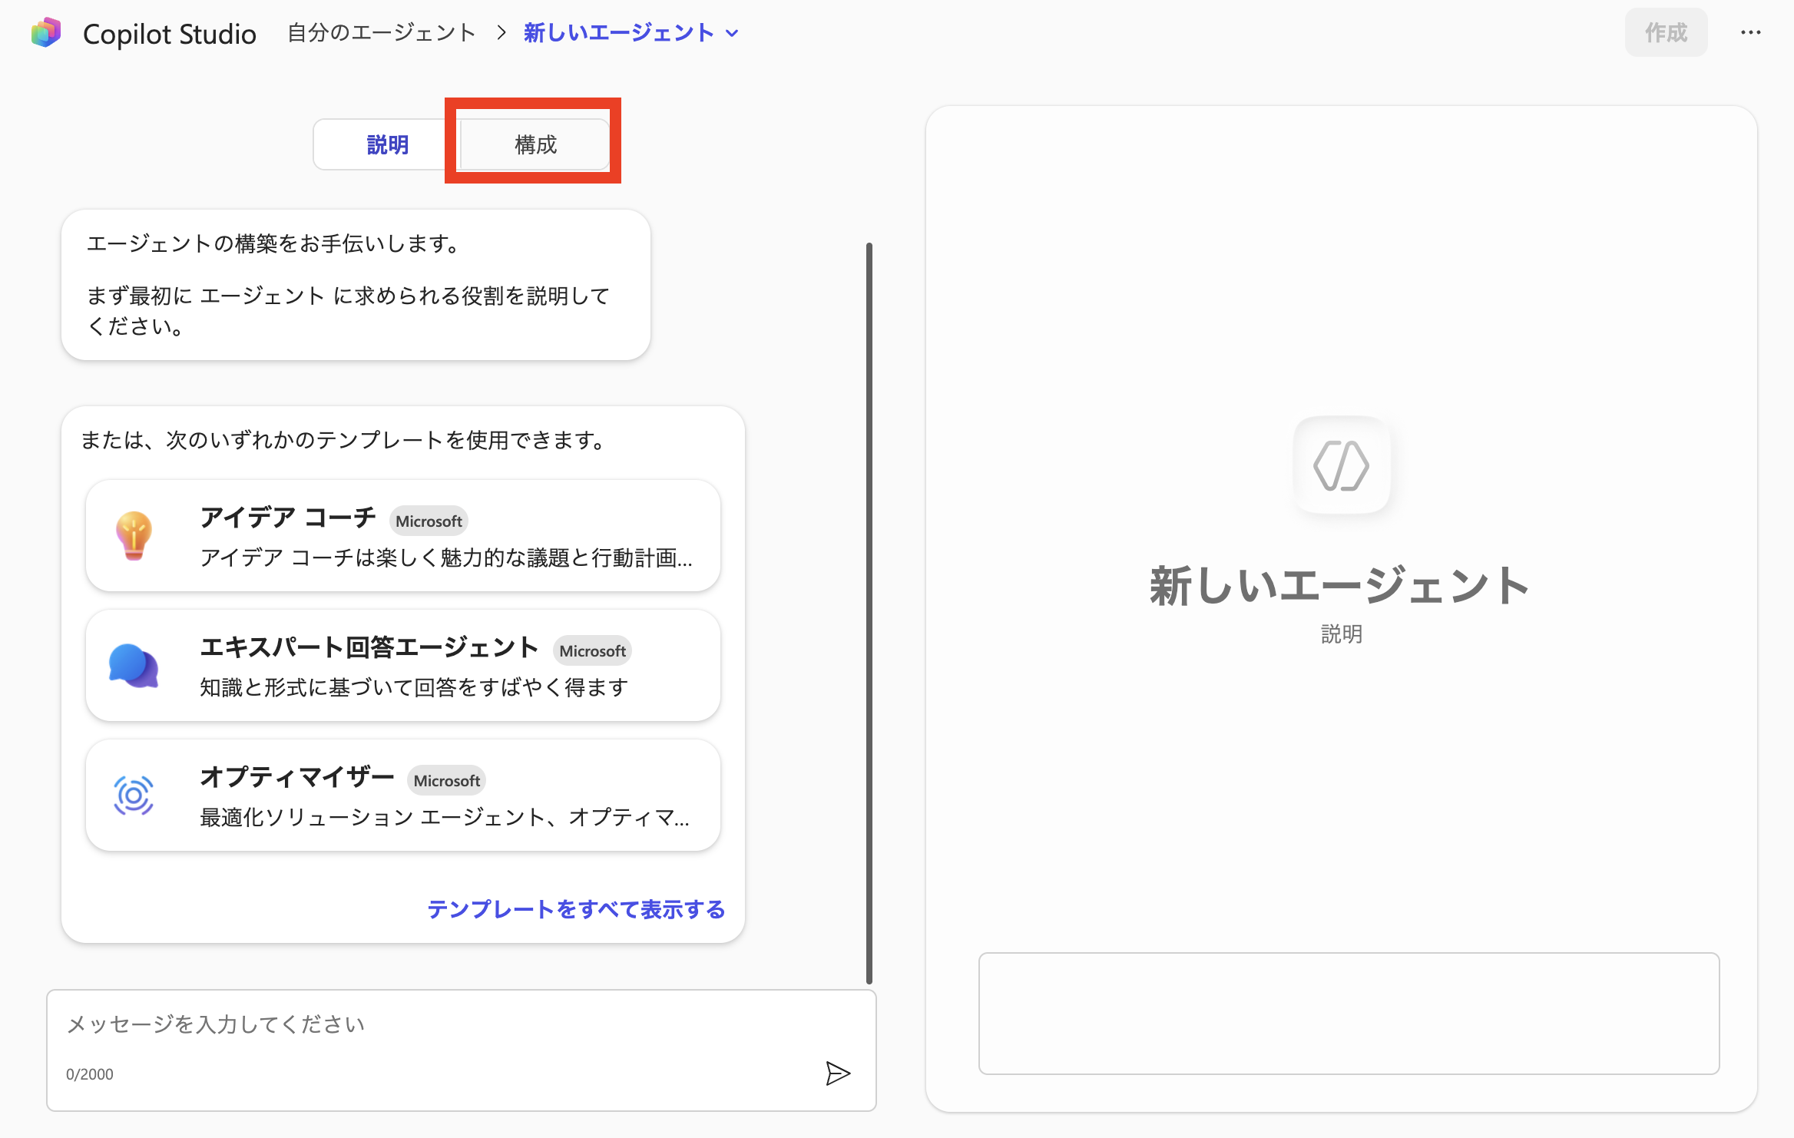Screen dimensions: 1794x1138
Task: Click the Microsoft badge on アイデア コーチ
Action: [x=429, y=520]
